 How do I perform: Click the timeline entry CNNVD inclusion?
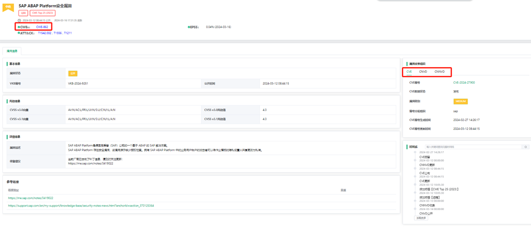pyautogui.click(x=427, y=205)
